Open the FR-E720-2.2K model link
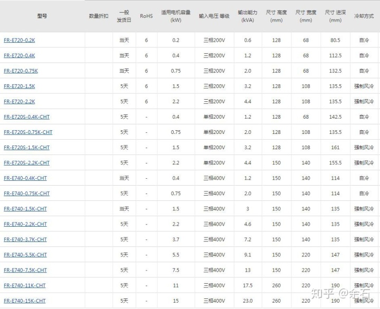This screenshot has height=309, width=380. [20, 101]
